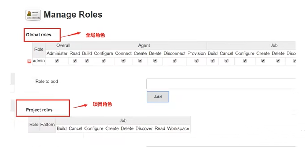
Task: Toggle admin's Agent Configure checkbox
Action: pos(103,61)
